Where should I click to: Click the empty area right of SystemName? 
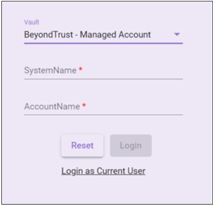click(x=133, y=70)
